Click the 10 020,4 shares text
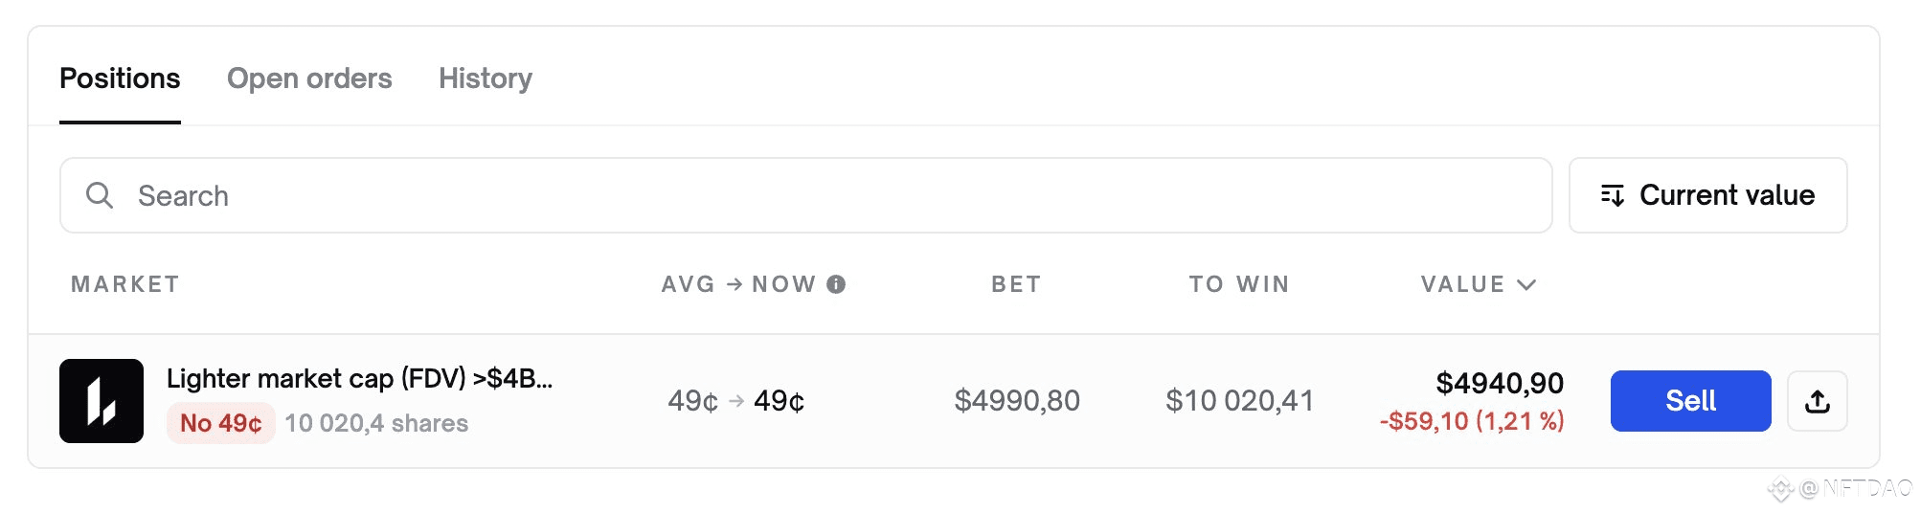Viewport: 1921px width, 513px height. pos(376,423)
